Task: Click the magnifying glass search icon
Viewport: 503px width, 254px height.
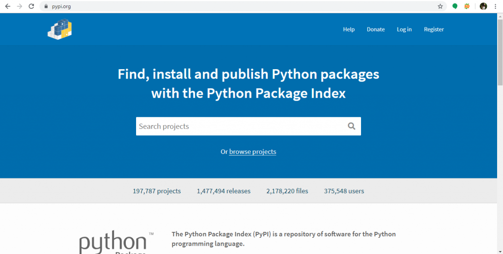Action: pyautogui.click(x=351, y=126)
